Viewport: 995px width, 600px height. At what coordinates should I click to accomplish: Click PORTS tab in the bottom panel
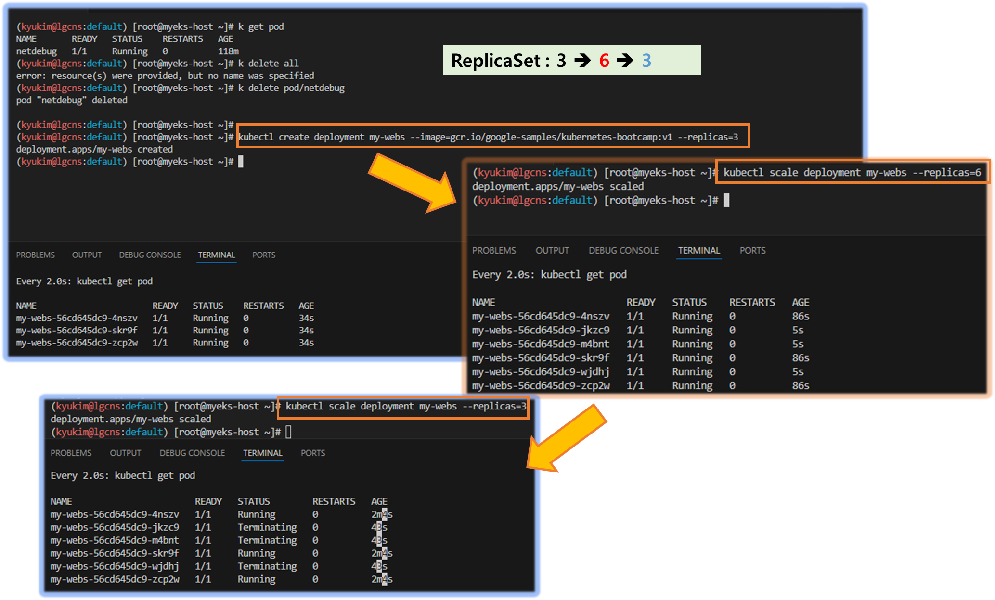pyautogui.click(x=313, y=453)
